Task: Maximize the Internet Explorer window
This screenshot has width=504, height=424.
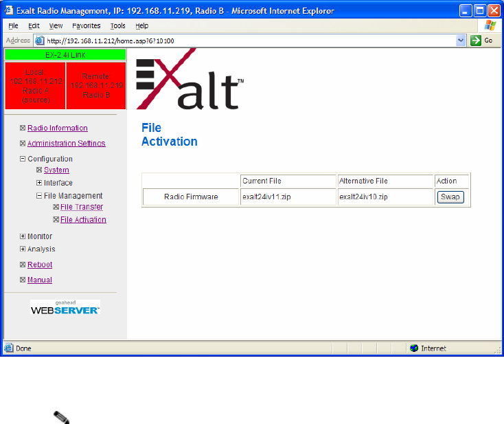Action: click(x=480, y=10)
